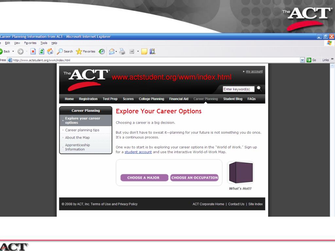Open the Favorites star toolbar button
This screenshot has width=335, height=251.
86,51
